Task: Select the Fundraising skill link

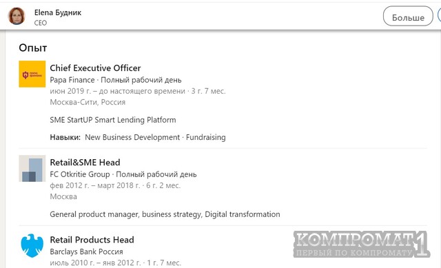Action: 205,137
